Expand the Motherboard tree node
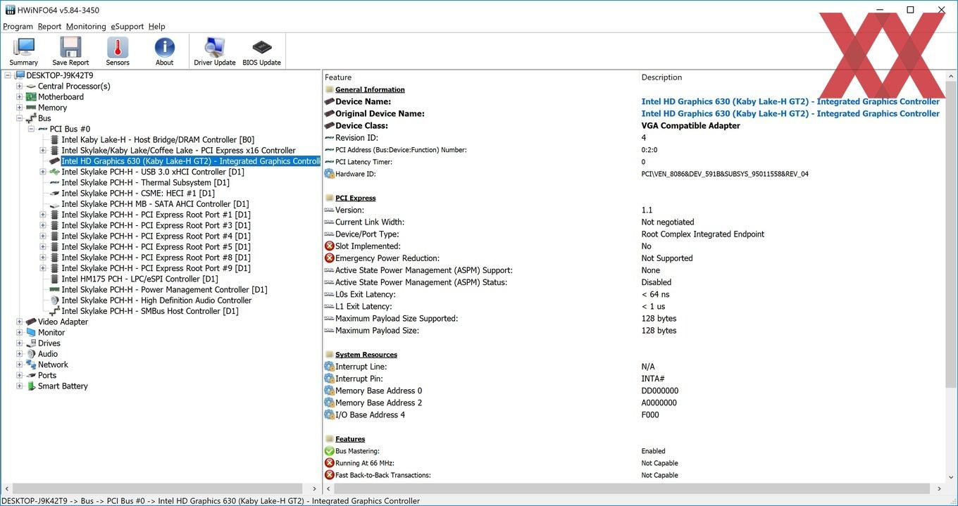The image size is (958, 506). [20, 97]
